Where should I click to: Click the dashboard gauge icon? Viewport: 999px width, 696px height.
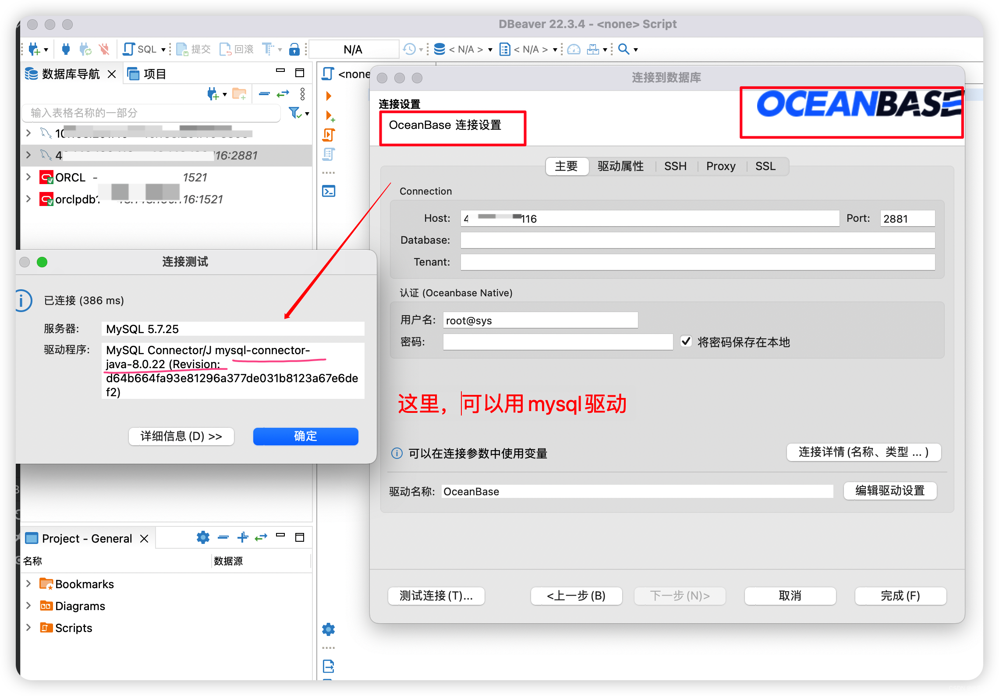(574, 49)
